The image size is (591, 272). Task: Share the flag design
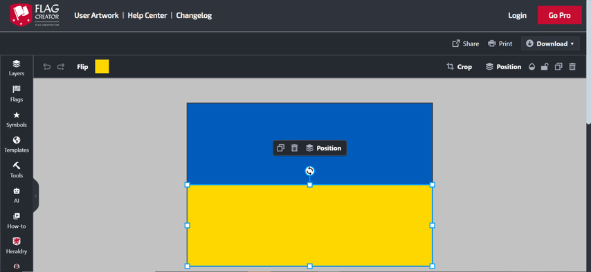(466, 43)
